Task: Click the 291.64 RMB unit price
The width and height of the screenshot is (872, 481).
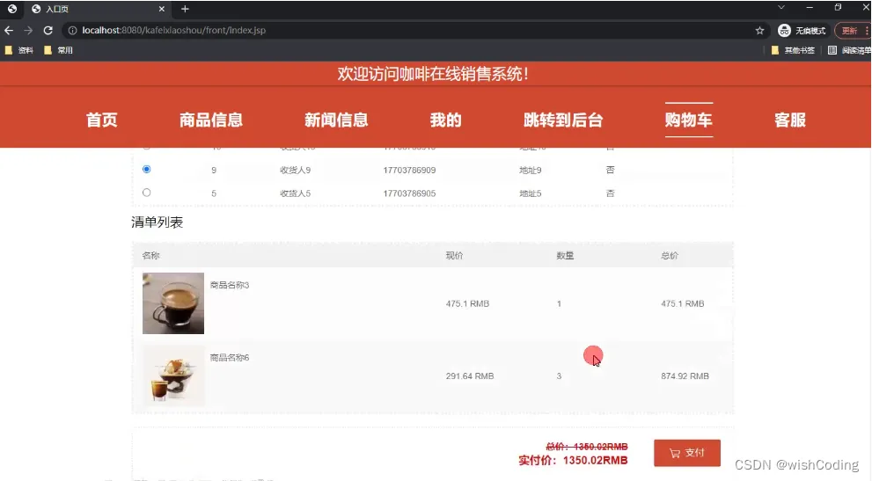Action: [x=469, y=375]
